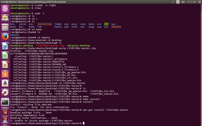Open LibreOffice Calc spreadsheet

click(5, 55)
